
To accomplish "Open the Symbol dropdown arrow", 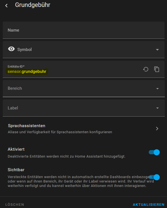I will point(157,50).
